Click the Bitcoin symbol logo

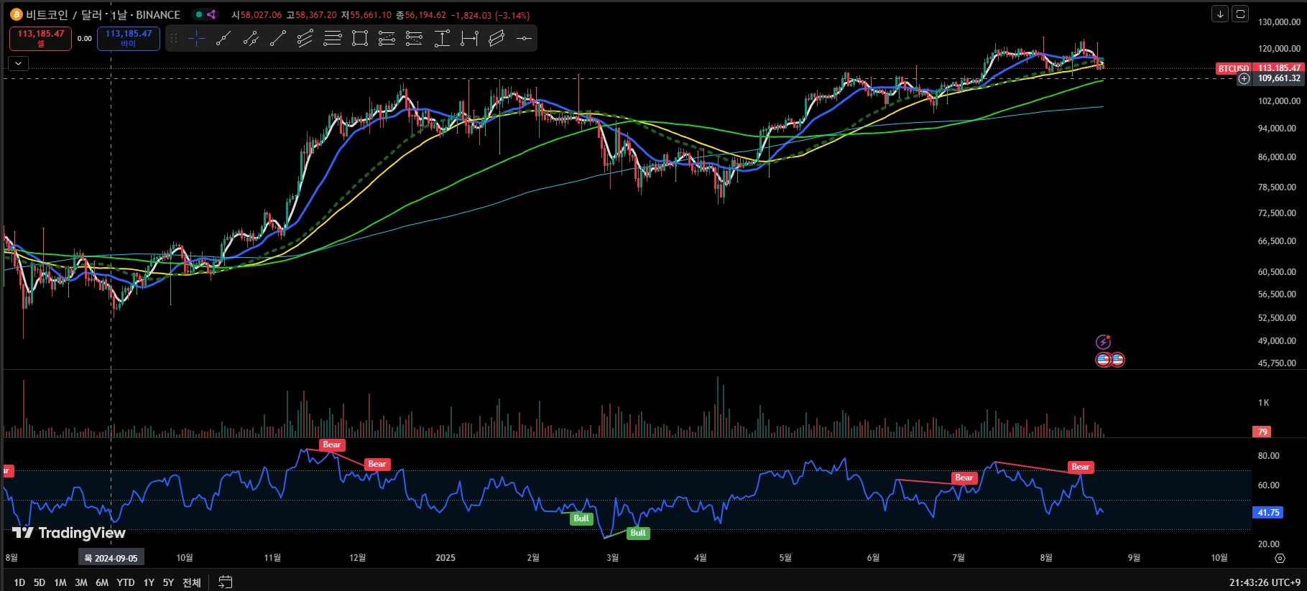point(16,14)
